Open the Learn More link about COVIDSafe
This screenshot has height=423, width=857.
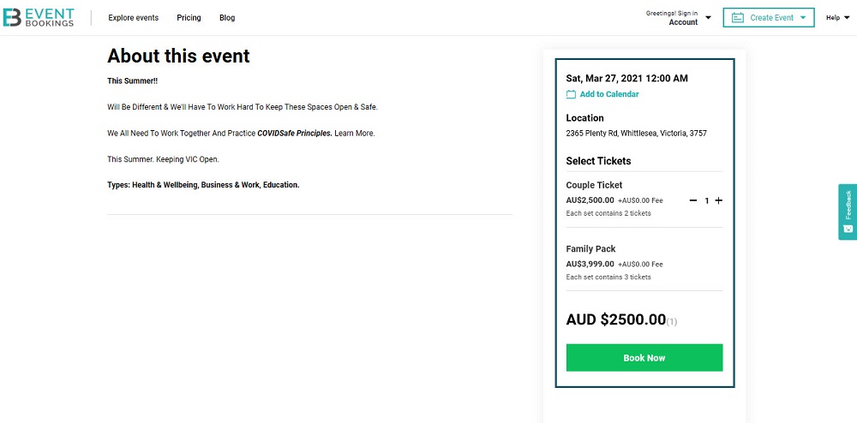(355, 134)
